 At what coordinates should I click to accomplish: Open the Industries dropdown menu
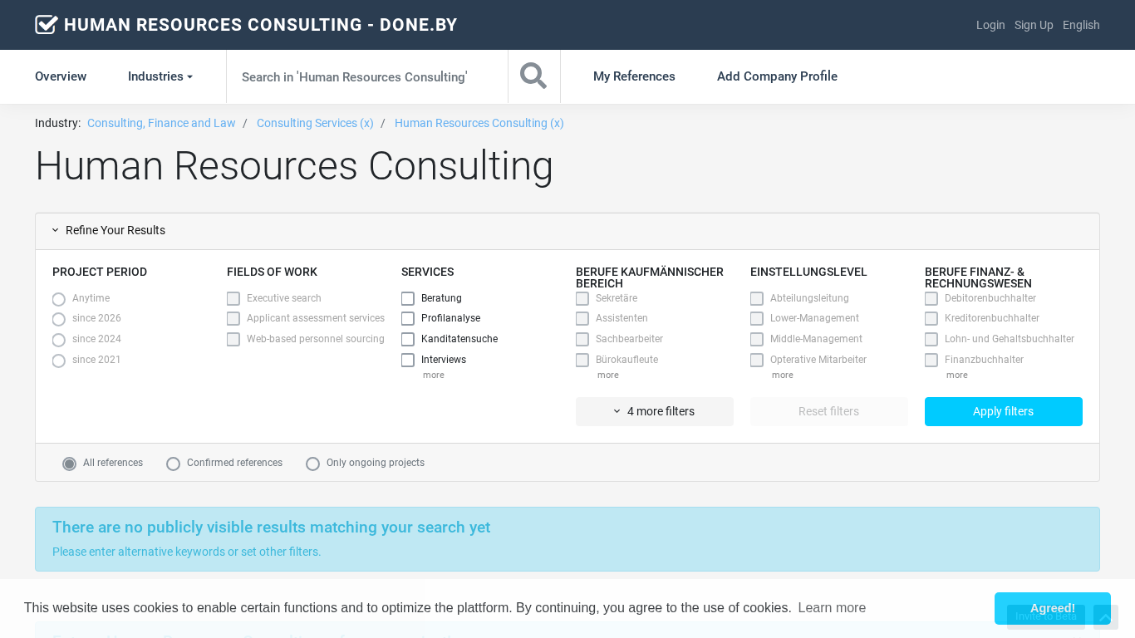pyautogui.click(x=160, y=76)
